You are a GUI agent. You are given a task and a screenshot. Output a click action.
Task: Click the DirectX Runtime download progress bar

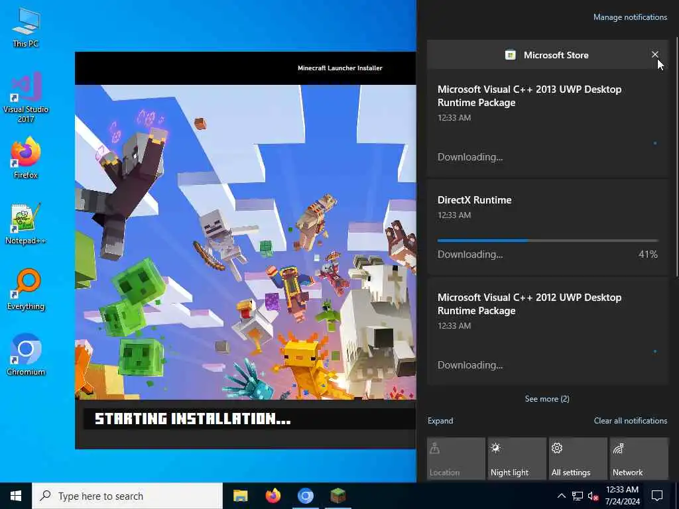[548, 240]
